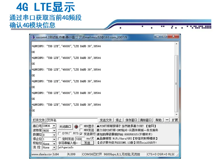Uncheck the 发送新行 checkbox
215x163 pixels.
coord(81,134)
